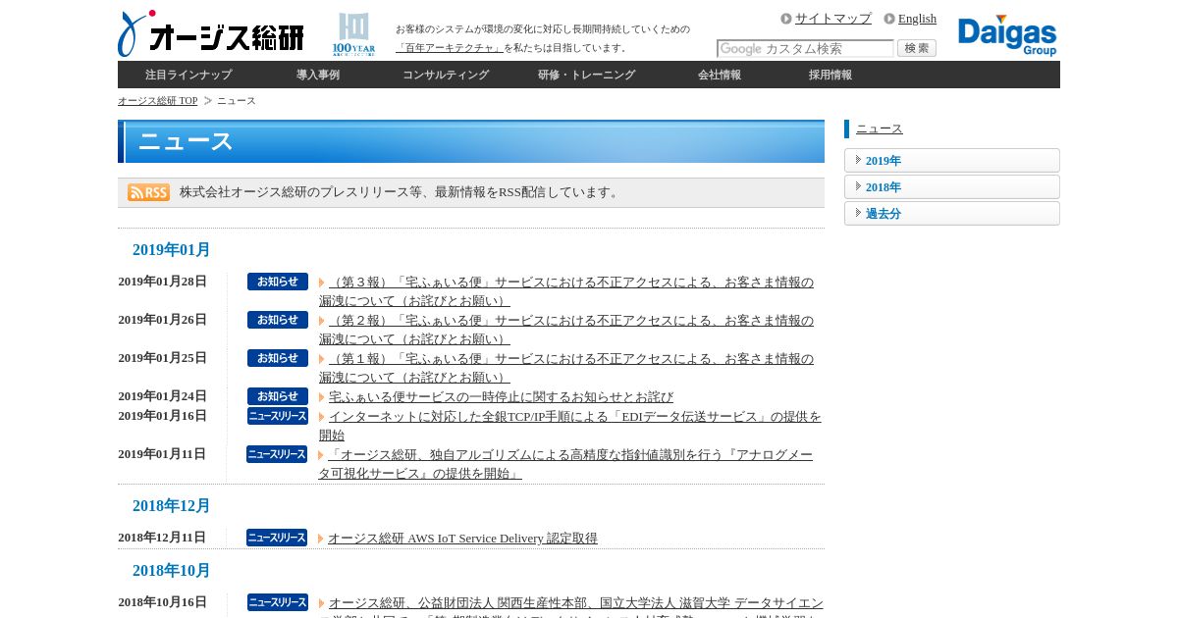
Task: Open the アナログメータ可視化サービス news release
Action: click(x=565, y=464)
